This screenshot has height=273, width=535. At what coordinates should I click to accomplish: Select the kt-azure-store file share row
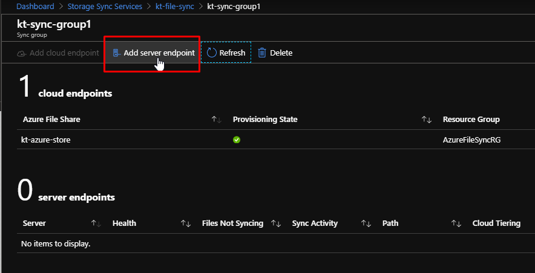tap(276, 140)
